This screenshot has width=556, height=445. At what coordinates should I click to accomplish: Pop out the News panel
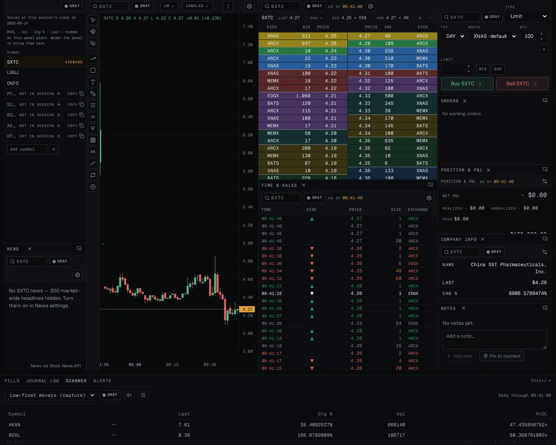coord(79,248)
